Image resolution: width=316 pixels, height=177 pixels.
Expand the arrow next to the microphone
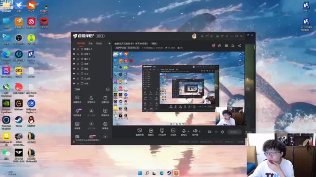click(x=188, y=131)
